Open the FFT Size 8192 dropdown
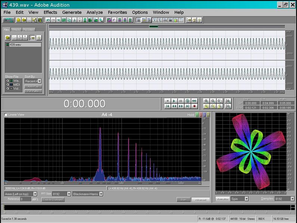297x223 pixels. coord(69,194)
